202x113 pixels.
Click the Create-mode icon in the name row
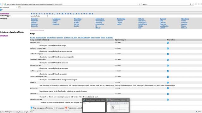(168, 83)
